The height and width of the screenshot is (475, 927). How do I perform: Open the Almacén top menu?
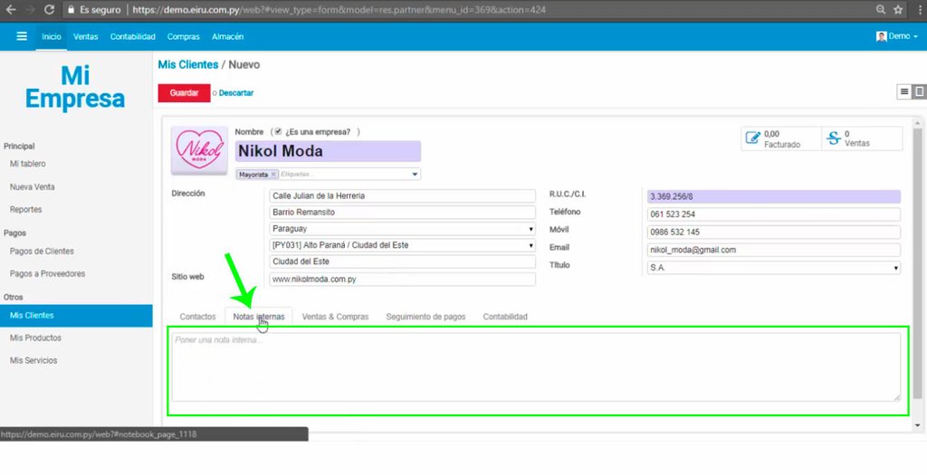227,36
